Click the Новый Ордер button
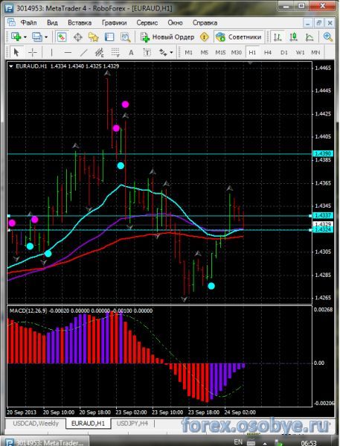Image resolution: width=340 pixels, height=446 pixels. [167, 37]
